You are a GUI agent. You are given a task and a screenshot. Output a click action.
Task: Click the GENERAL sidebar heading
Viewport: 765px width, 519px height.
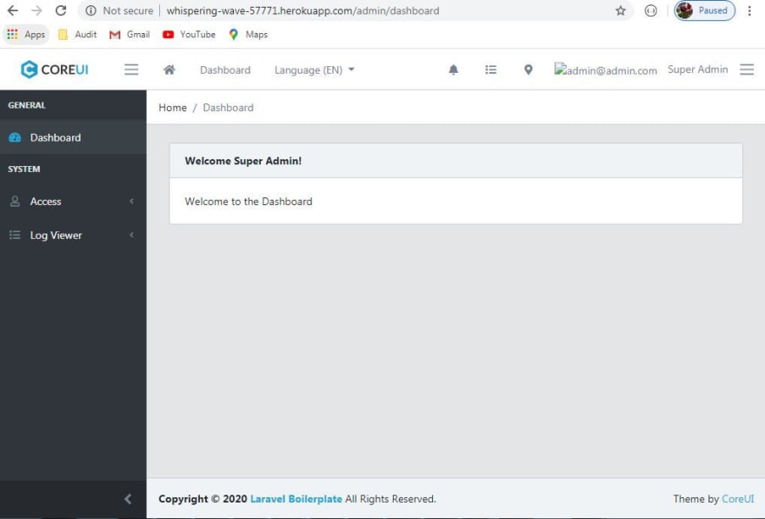click(x=27, y=105)
